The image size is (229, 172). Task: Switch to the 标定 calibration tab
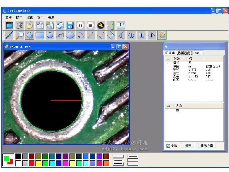point(197,53)
